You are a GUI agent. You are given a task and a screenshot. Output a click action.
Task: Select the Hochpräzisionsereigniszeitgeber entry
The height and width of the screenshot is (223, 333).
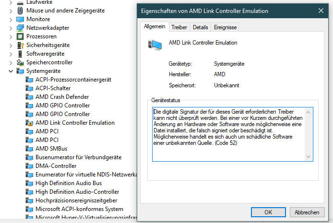76,200
